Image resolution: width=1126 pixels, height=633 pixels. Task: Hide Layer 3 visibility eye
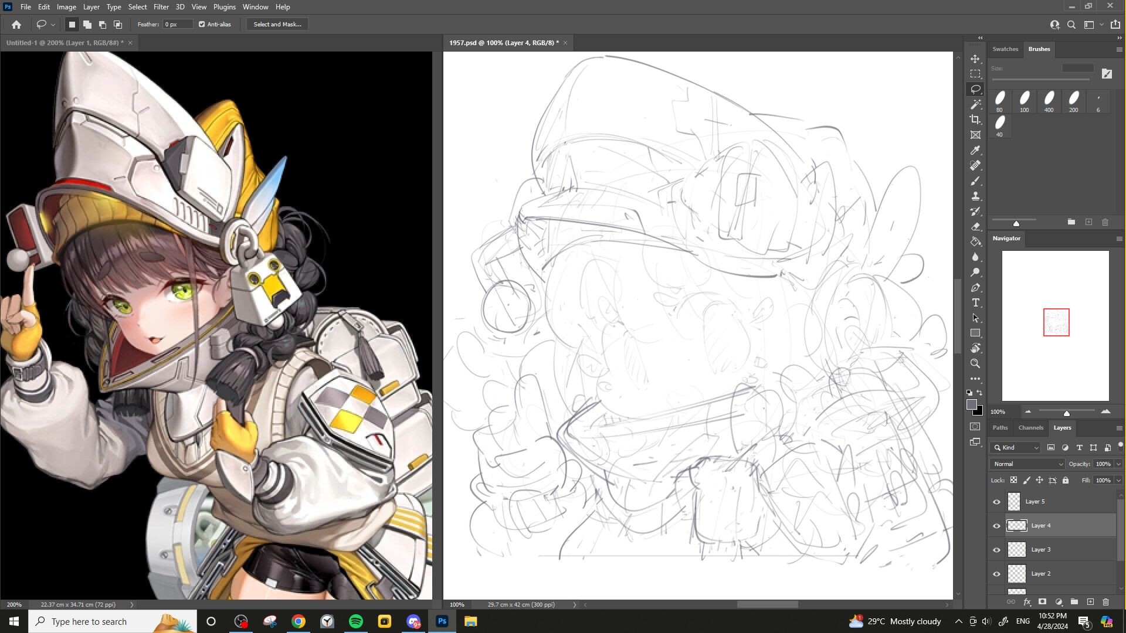click(x=996, y=550)
